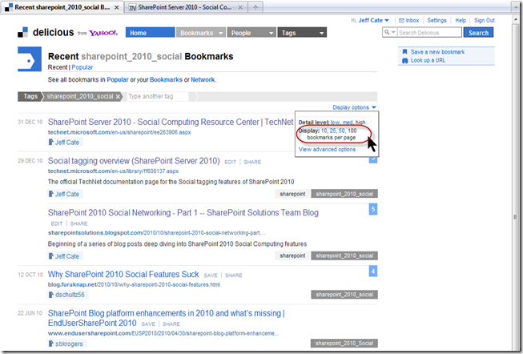The width and height of the screenshot is (523, 354).
Task: Click Save a new bookmark link
Action: tap(437, 52)
